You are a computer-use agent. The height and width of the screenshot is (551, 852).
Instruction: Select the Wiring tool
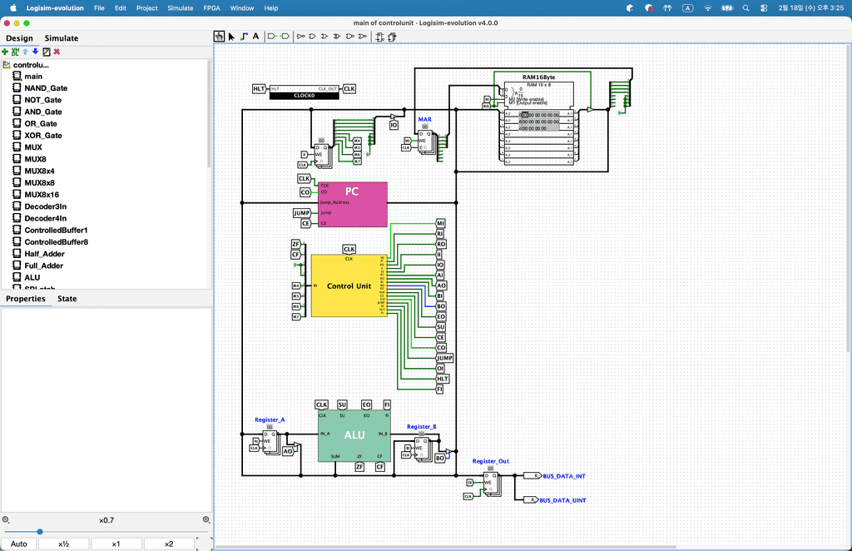pos(244,37)
